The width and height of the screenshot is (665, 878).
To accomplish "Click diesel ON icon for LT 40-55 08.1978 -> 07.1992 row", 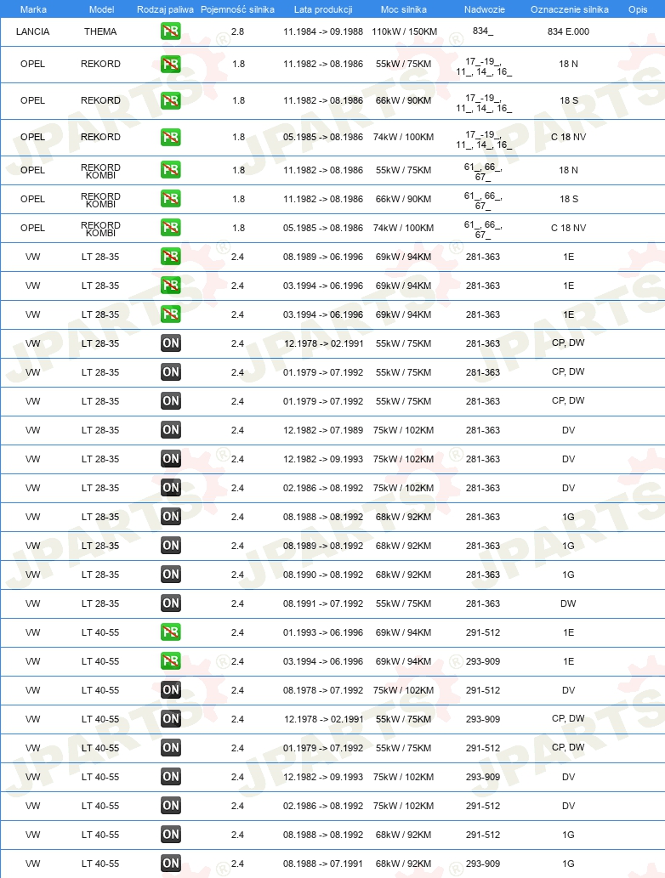I will [x=171, y=690].
